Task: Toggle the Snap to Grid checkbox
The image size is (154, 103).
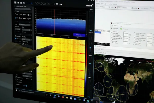Action: (x=16, y=38)
